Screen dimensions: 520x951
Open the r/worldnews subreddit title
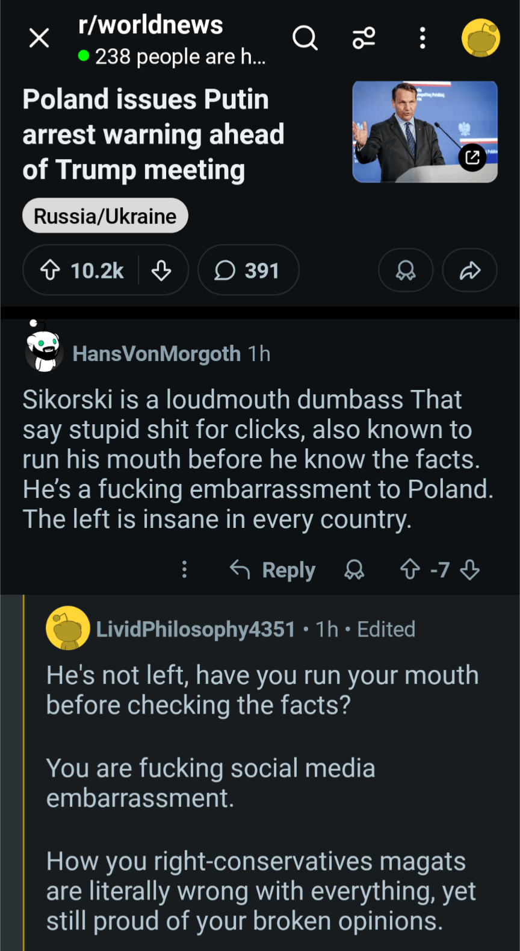pos(150,25)
